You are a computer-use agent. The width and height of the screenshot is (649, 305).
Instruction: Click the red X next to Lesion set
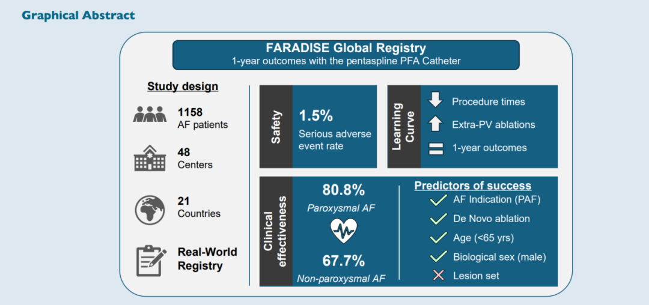pyautogui.click(x=439, y=276)
